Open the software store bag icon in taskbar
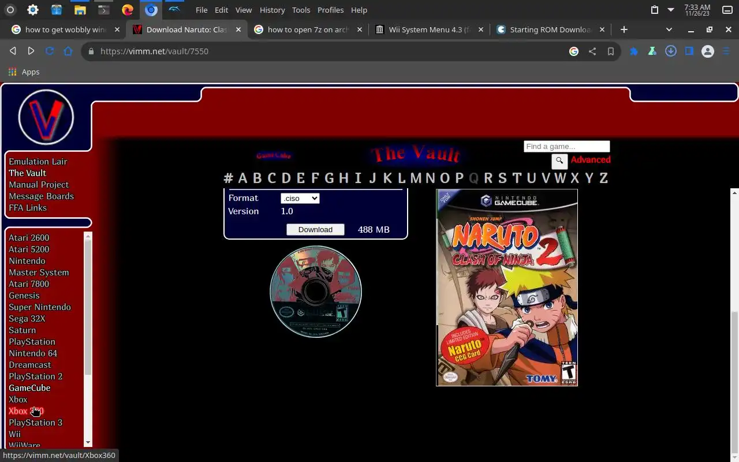Viewport: 739px width, 462px height. [x=56, y=10]
